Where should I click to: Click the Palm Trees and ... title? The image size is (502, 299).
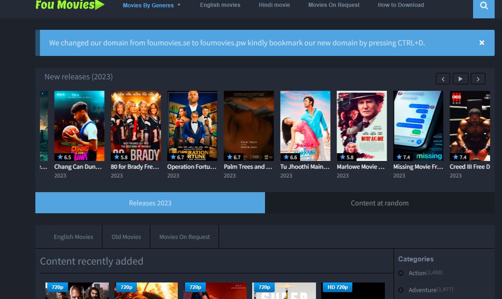[248, 166]
